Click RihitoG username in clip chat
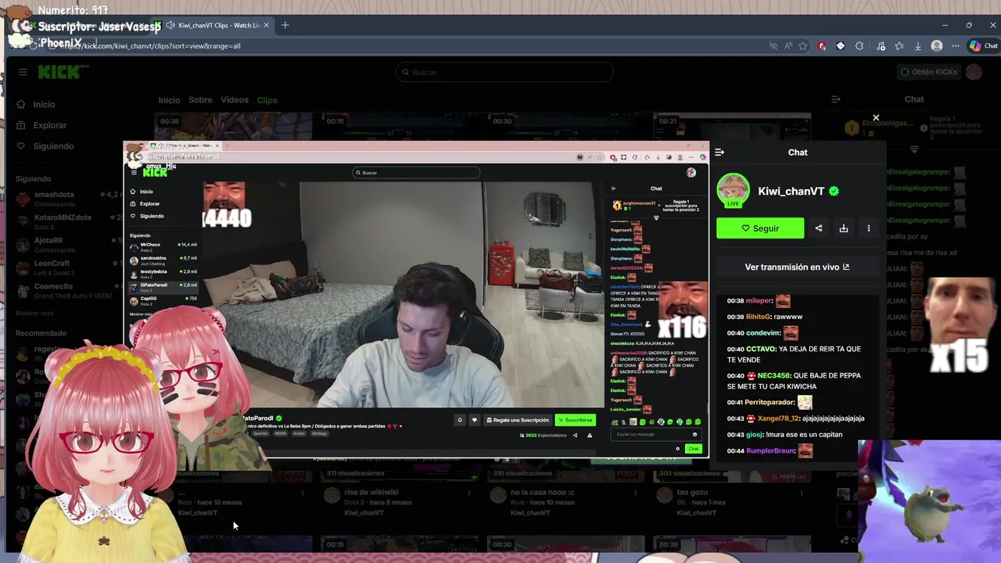Screen dimensions: 1001x563 (758, 317)
